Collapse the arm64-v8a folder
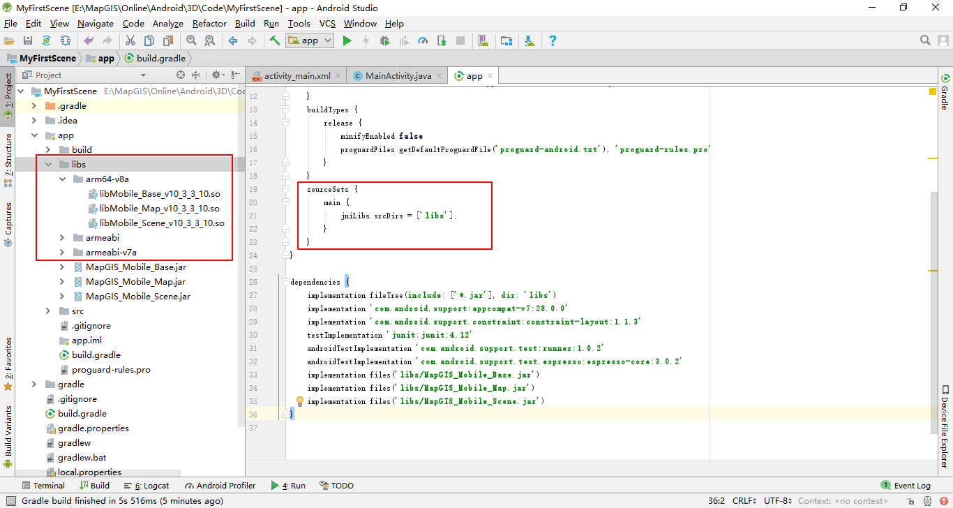The image size is (953, 508). tap(61, 179)
